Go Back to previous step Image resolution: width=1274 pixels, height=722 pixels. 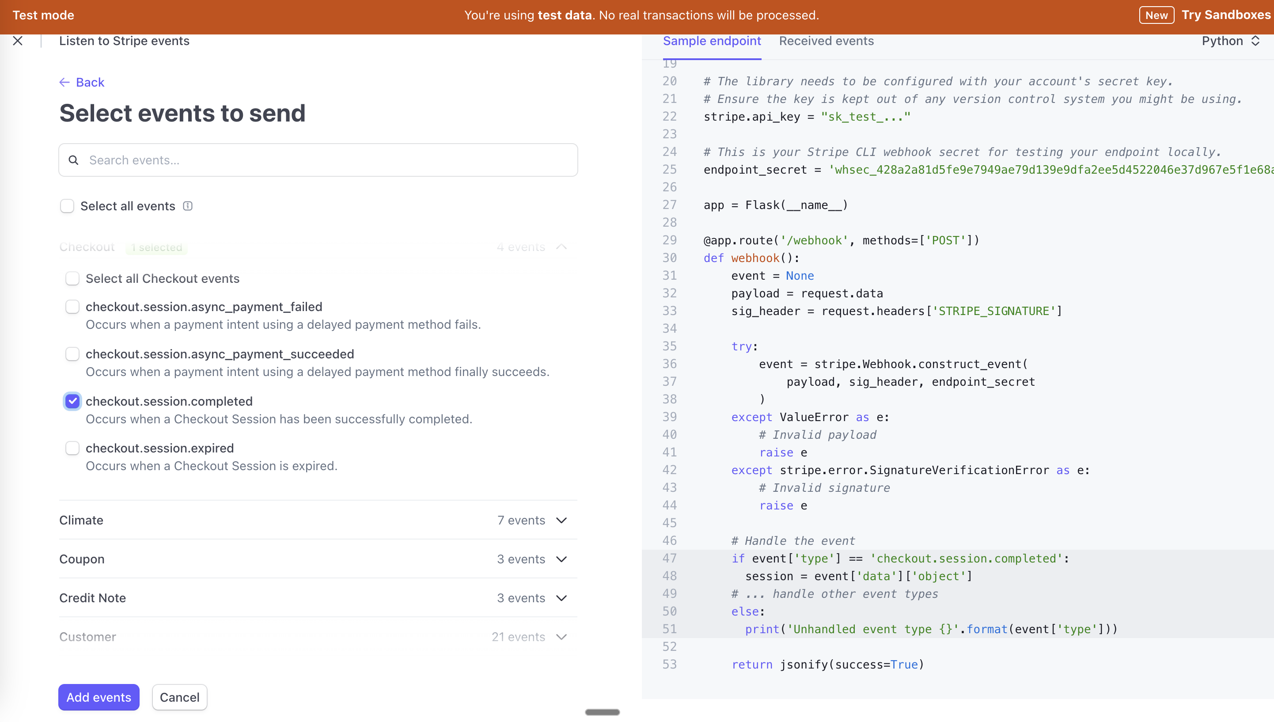(x=82, y=82)
